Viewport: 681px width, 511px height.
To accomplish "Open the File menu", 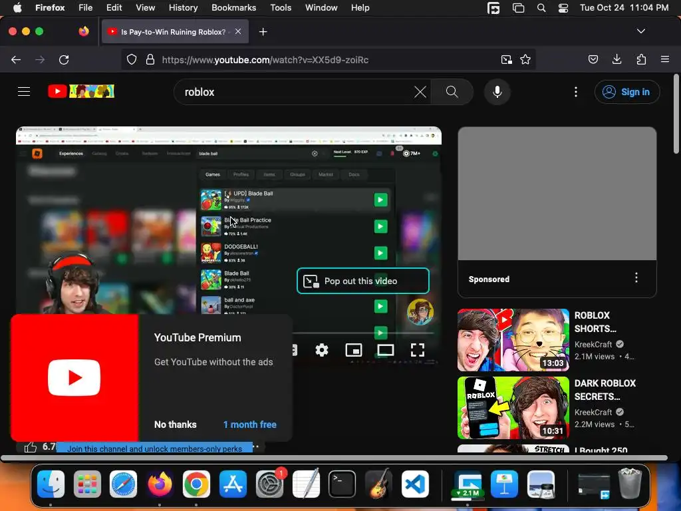I will coord(86,7).
